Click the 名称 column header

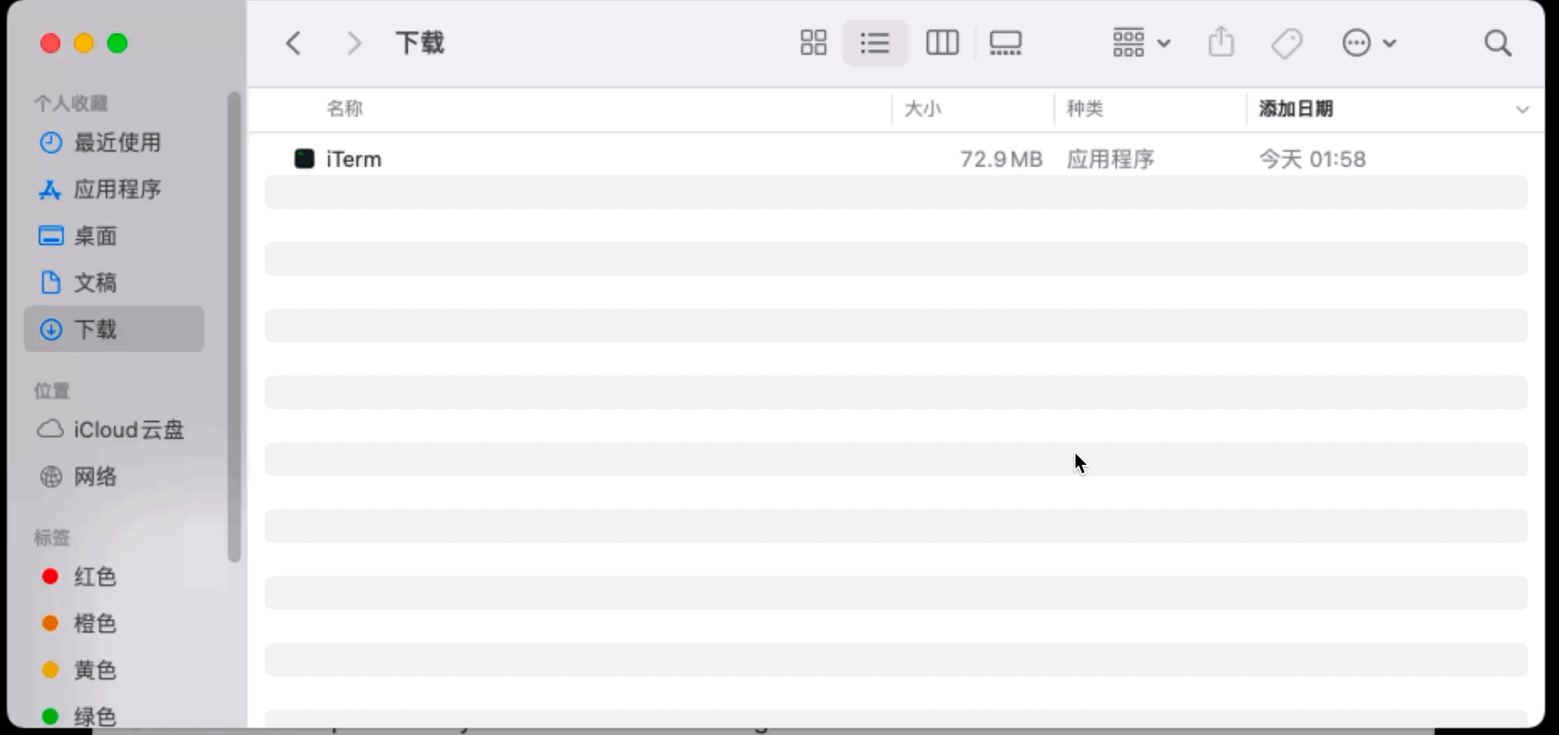point(345,109)
